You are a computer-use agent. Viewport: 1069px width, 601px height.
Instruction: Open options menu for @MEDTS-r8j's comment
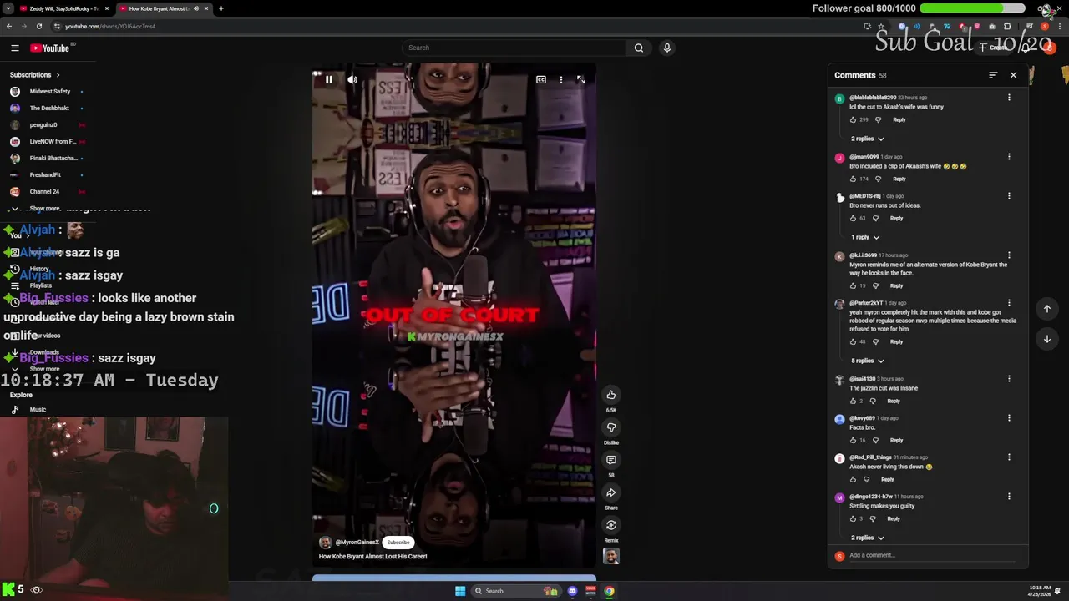click(1009, 196)
